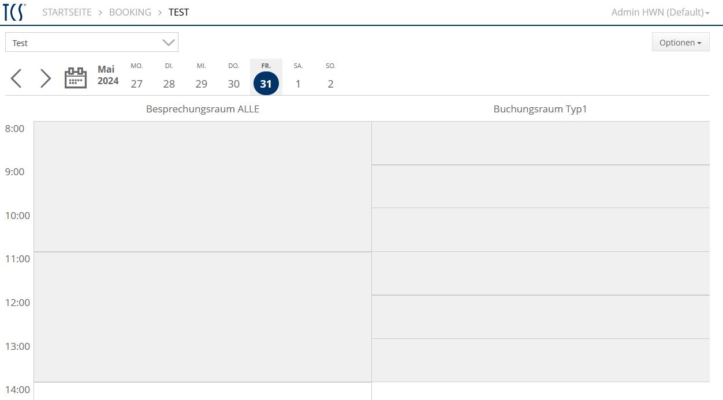Click the TCS logo icon
This screenshot has height=400, width=723.
pos(14,12)
